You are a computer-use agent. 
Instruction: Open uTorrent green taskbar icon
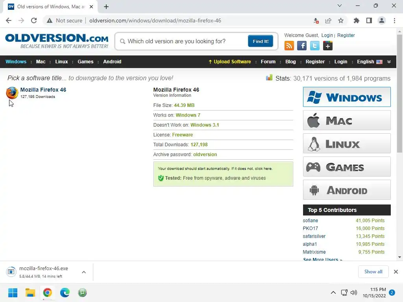(82, 293)
